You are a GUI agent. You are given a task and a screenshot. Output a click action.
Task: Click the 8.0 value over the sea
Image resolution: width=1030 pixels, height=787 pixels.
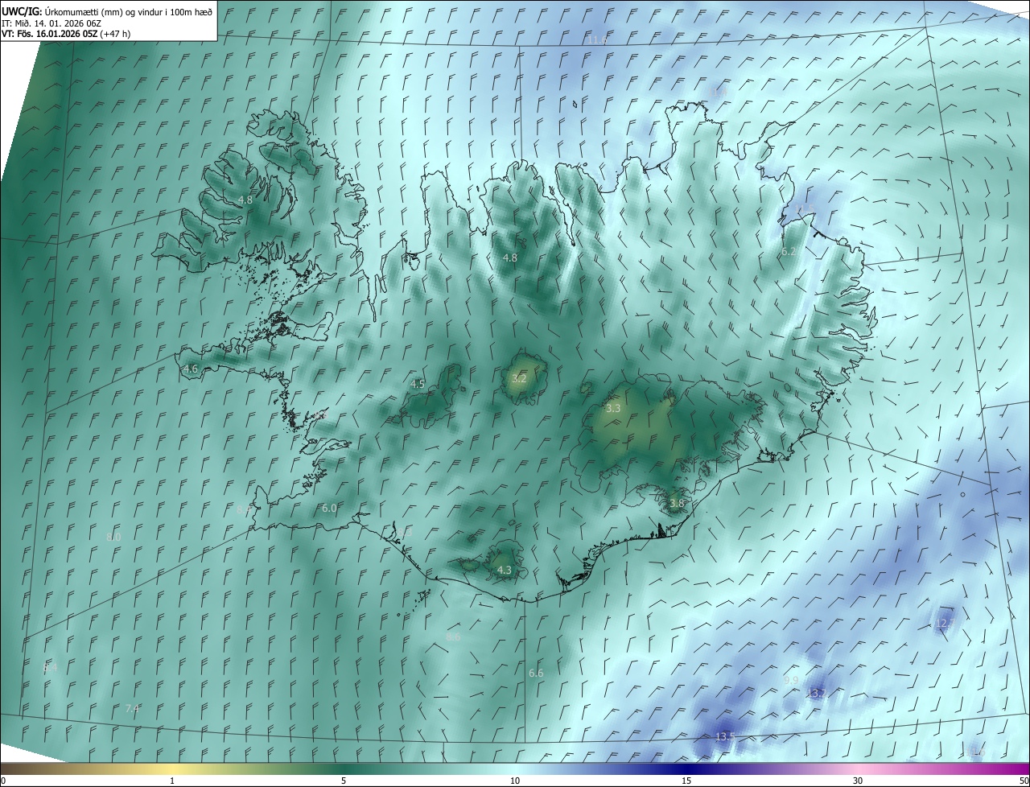click(x=113, y=537)
